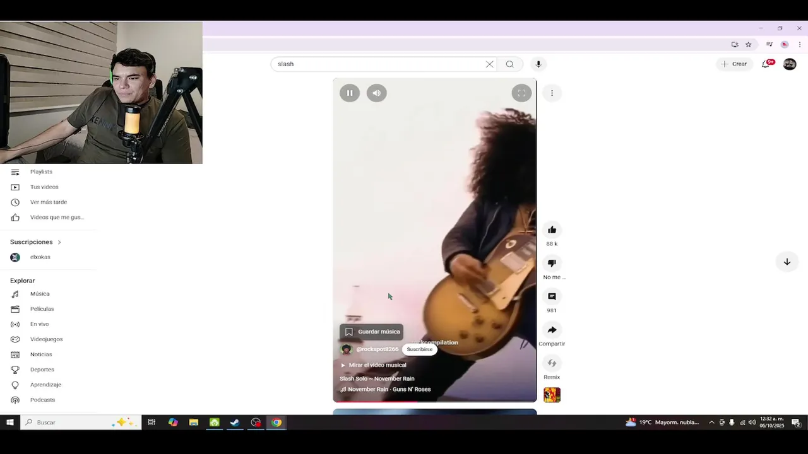Open the Crear menu
The width and height of the screenshot is (808, 454).
734,64
